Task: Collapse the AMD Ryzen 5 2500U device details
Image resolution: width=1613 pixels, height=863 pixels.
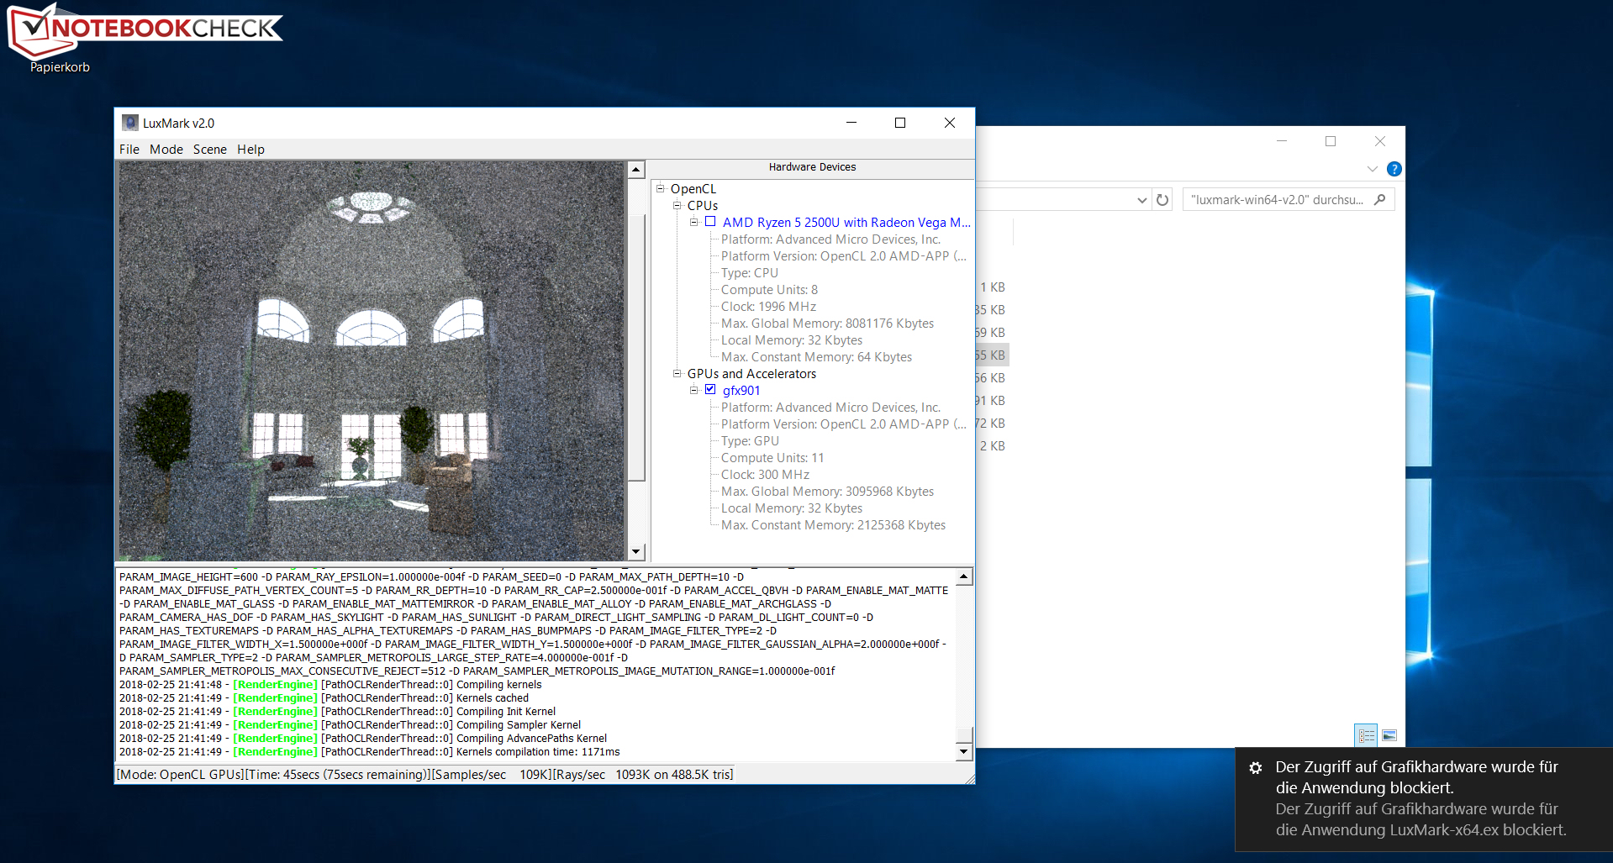Action: (x=694, y=222)
